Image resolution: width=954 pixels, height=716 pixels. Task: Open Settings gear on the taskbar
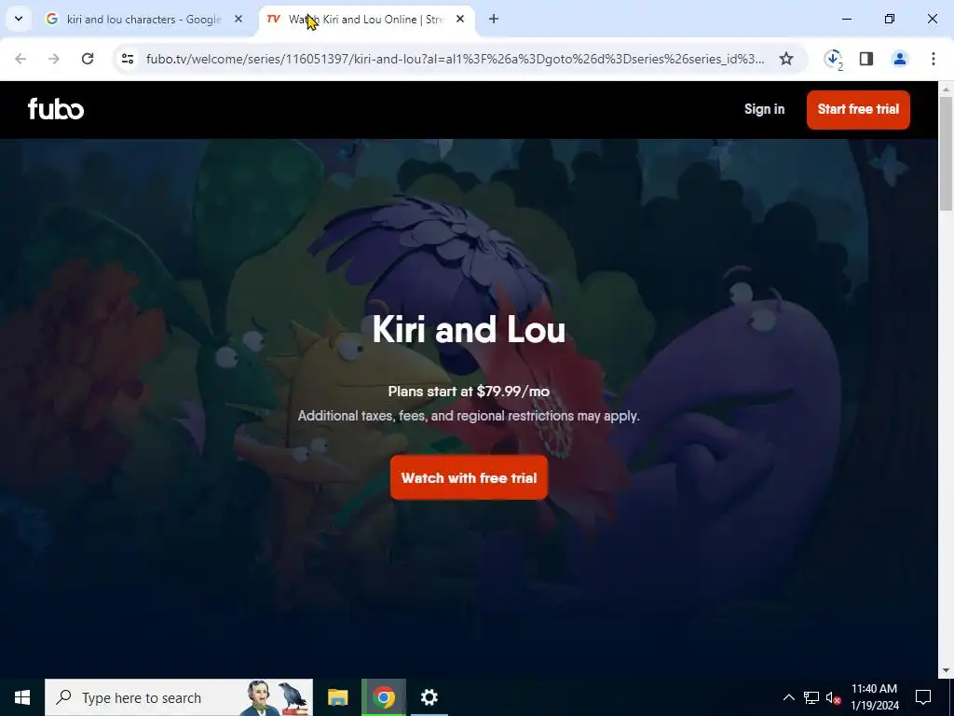(x=429, y=697)
